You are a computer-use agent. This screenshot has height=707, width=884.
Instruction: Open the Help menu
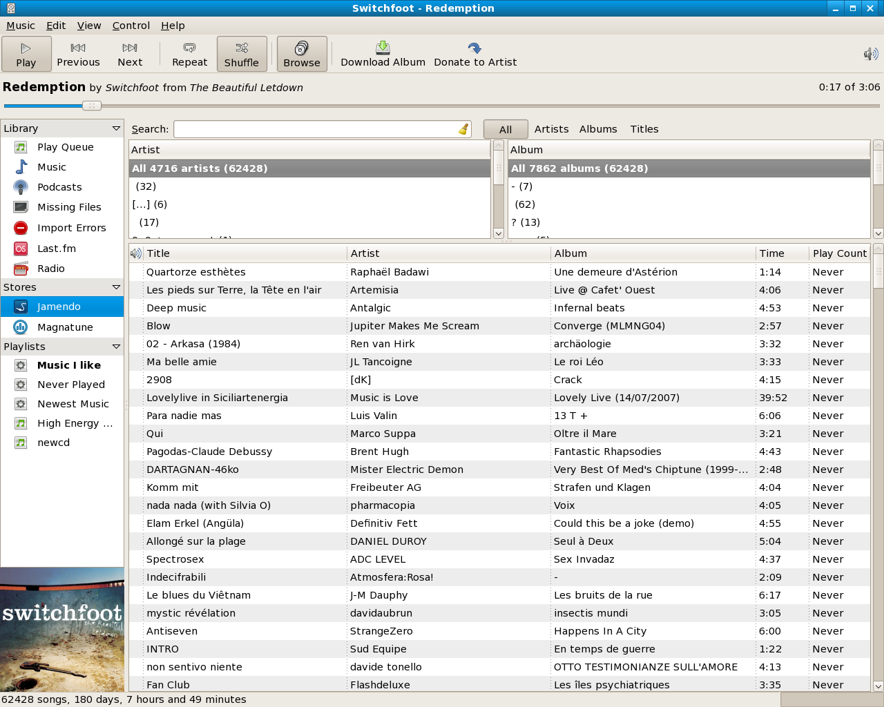click(173, 26)
